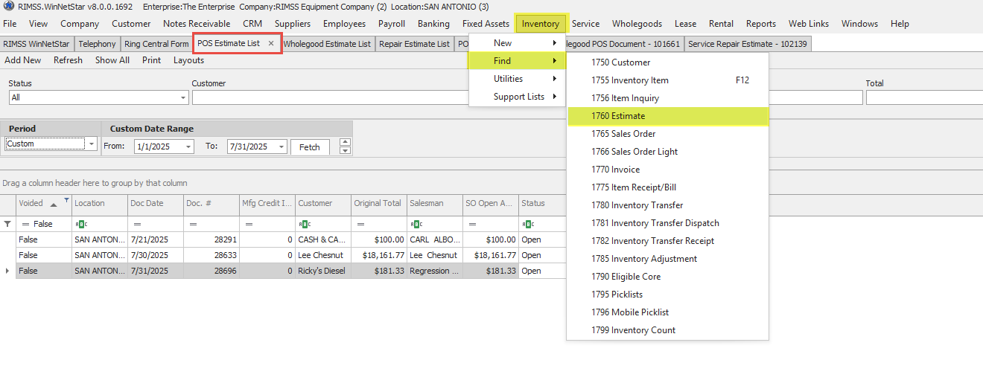
Task: Click the Total filter text field
Action: point(924,97)
